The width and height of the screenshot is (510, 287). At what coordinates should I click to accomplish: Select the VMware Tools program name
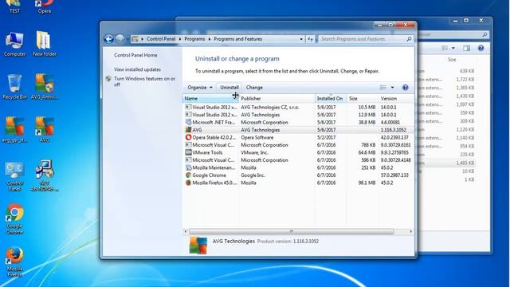pos(207,152)
